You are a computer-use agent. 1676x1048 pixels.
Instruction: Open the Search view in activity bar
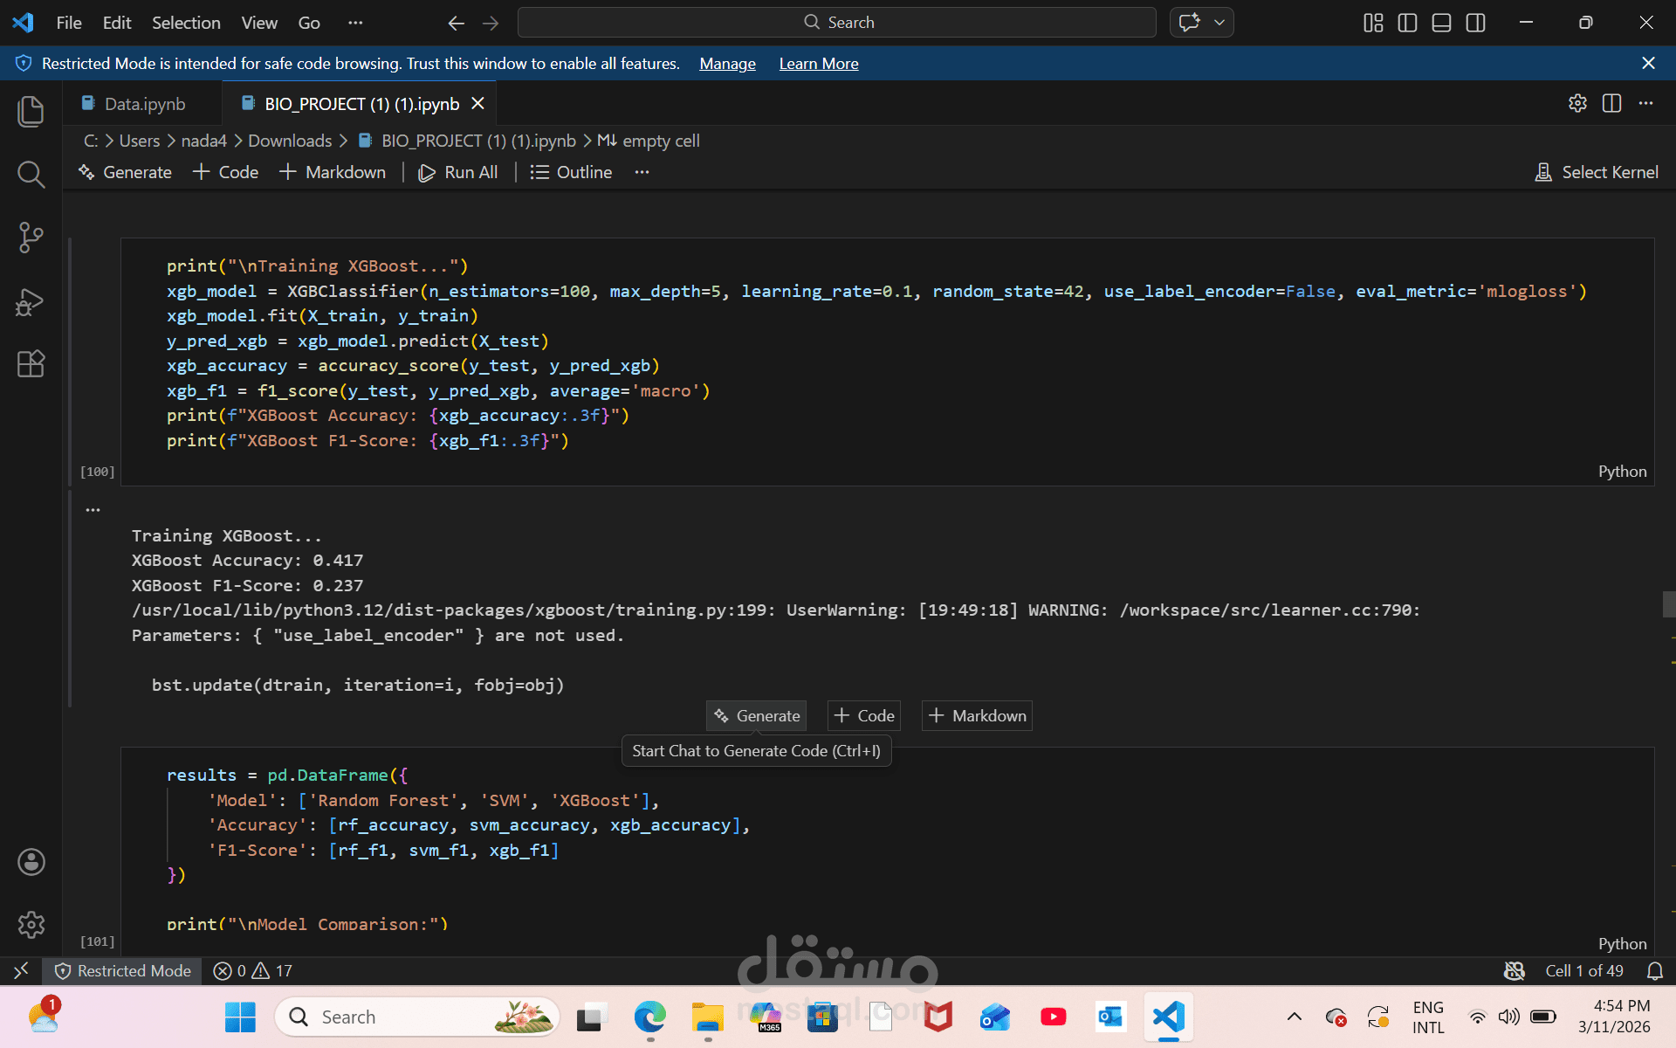(31, 175)
